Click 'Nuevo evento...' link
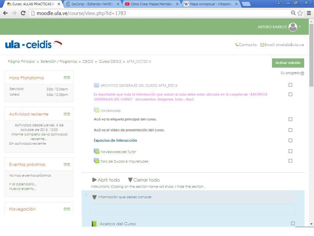The height and width of the screenshot is (236, 314). point(23,189)
